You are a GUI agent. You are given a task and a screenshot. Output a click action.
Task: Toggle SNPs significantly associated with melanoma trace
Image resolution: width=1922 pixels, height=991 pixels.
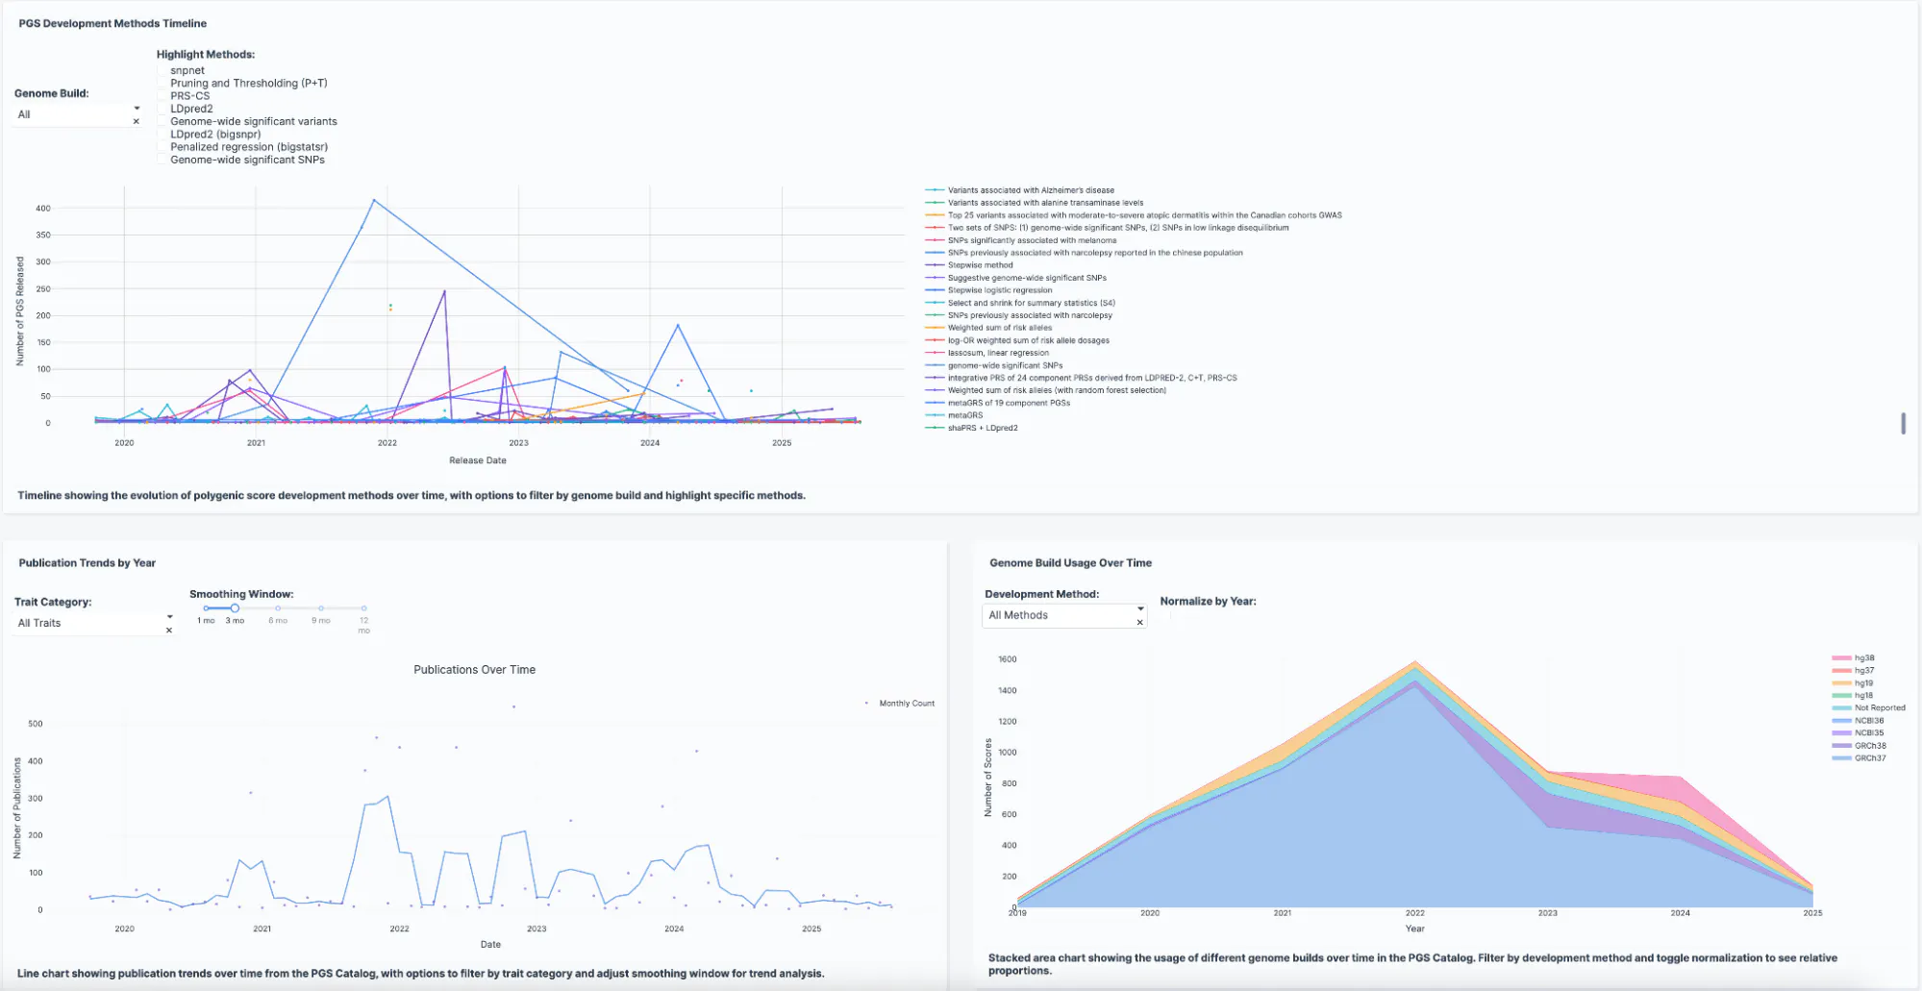[x=1021, y=240]
